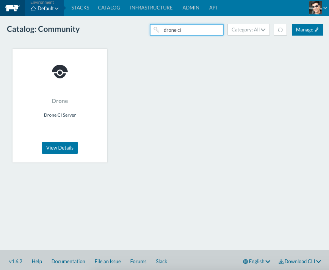Click the v1.6.2 version link
The width and height of the screenshot is (329, 270).
(x=16, y=261)
